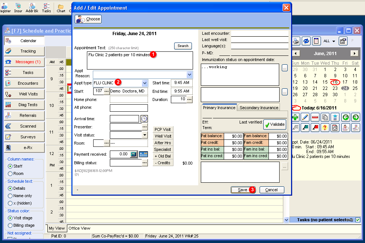This screenshot has height=243, width=365.
Task: Go to next month in mini calendar
Action: tap(354, 53)
